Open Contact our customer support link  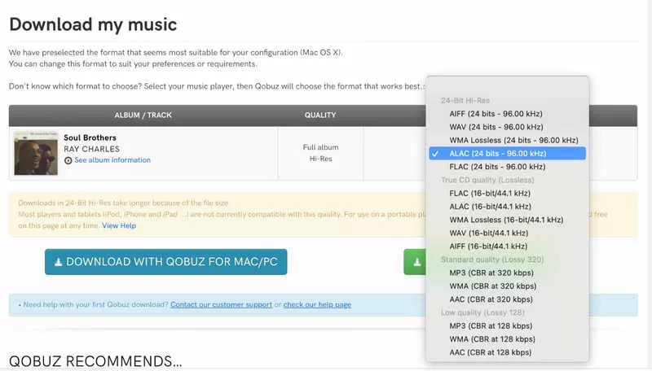221,304
